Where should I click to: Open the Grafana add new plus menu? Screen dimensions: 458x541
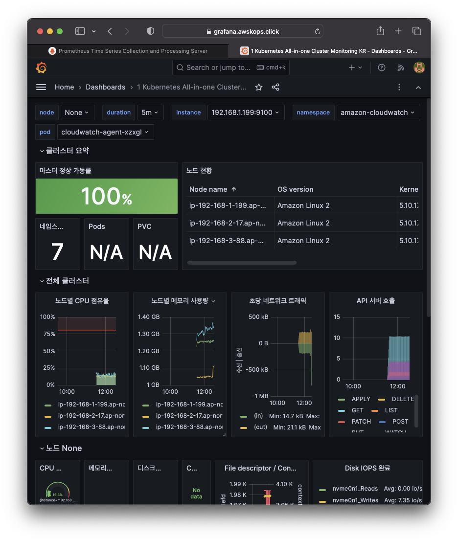click(x=355, y=68)
